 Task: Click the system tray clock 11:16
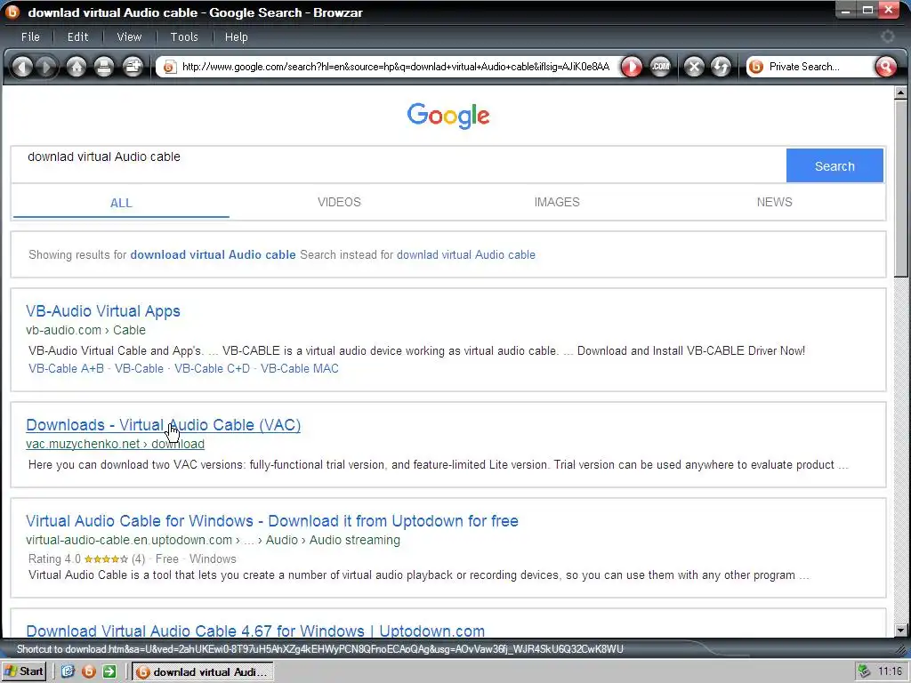pos(890,671)
